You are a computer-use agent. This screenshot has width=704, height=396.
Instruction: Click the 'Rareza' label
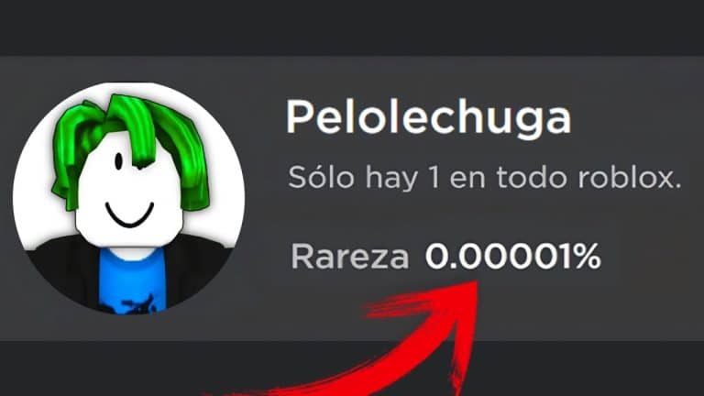point(350,257)
